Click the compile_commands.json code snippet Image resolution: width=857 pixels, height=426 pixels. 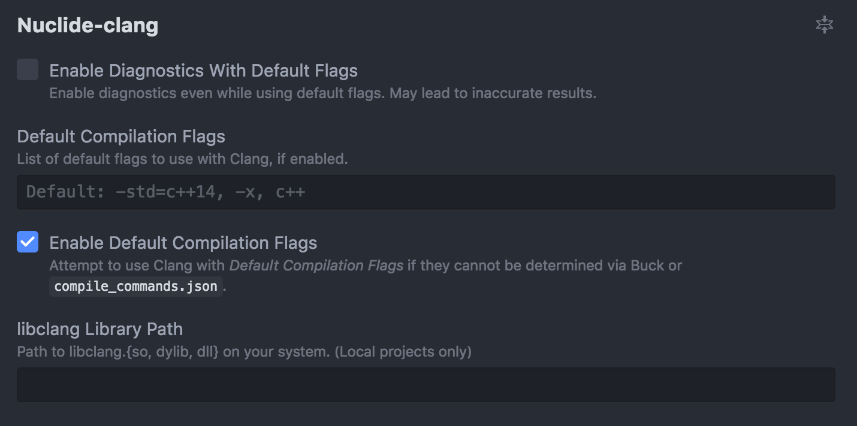click(136, 286)
